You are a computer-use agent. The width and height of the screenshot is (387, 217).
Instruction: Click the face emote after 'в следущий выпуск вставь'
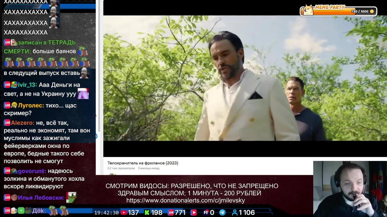tap(85, 73)
